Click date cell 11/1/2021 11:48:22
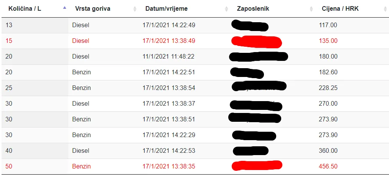 [x=168, y=56]
